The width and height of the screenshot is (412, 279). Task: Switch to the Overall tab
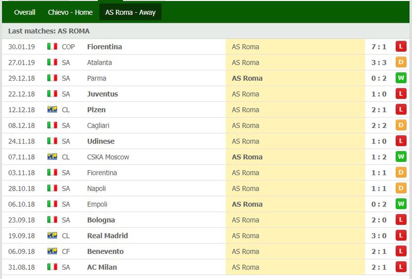click(25, 12)
